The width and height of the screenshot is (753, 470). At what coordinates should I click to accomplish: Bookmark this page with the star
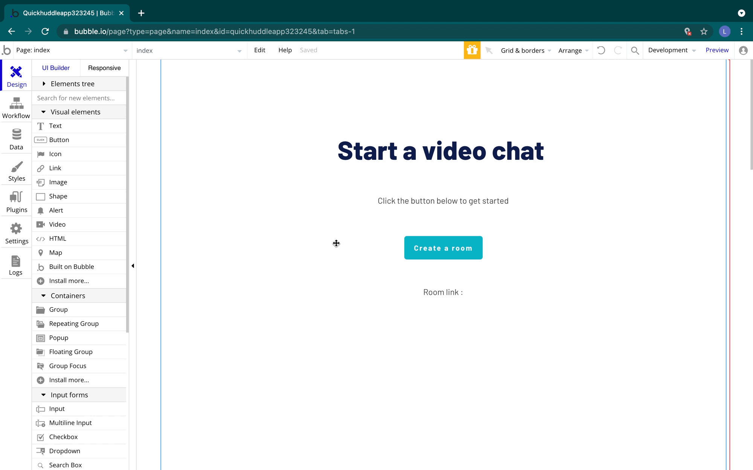tap(704, 32)
